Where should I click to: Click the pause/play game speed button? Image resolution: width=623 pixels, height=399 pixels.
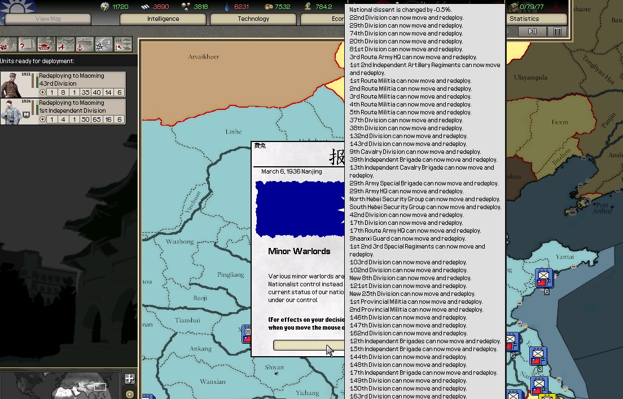[x=532, y=32]
